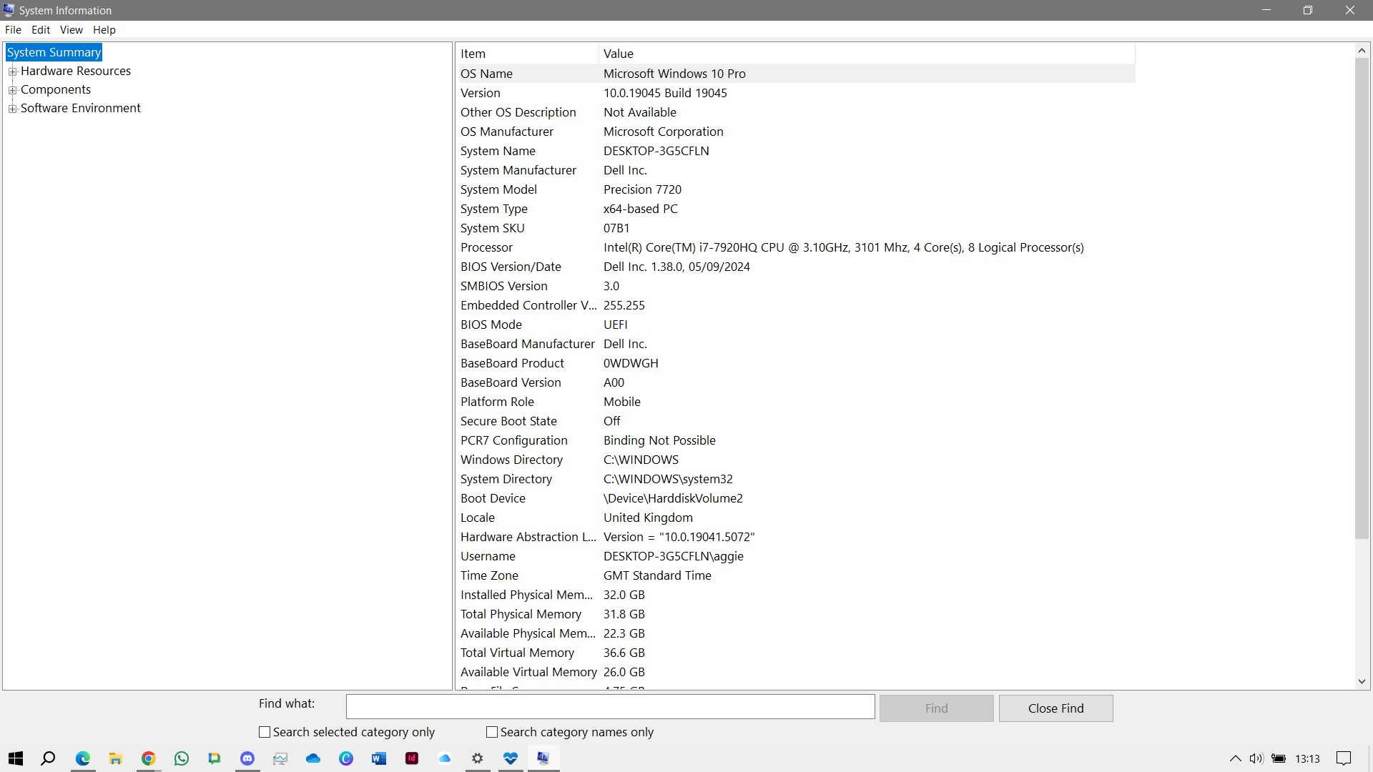The image size is (1373, 772).
Task: Show hidden system tray icons
Action: pos(1235,758)
